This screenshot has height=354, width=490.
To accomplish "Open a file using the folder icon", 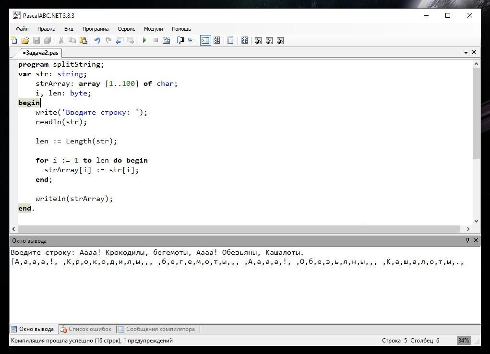I will pos(25,41).
